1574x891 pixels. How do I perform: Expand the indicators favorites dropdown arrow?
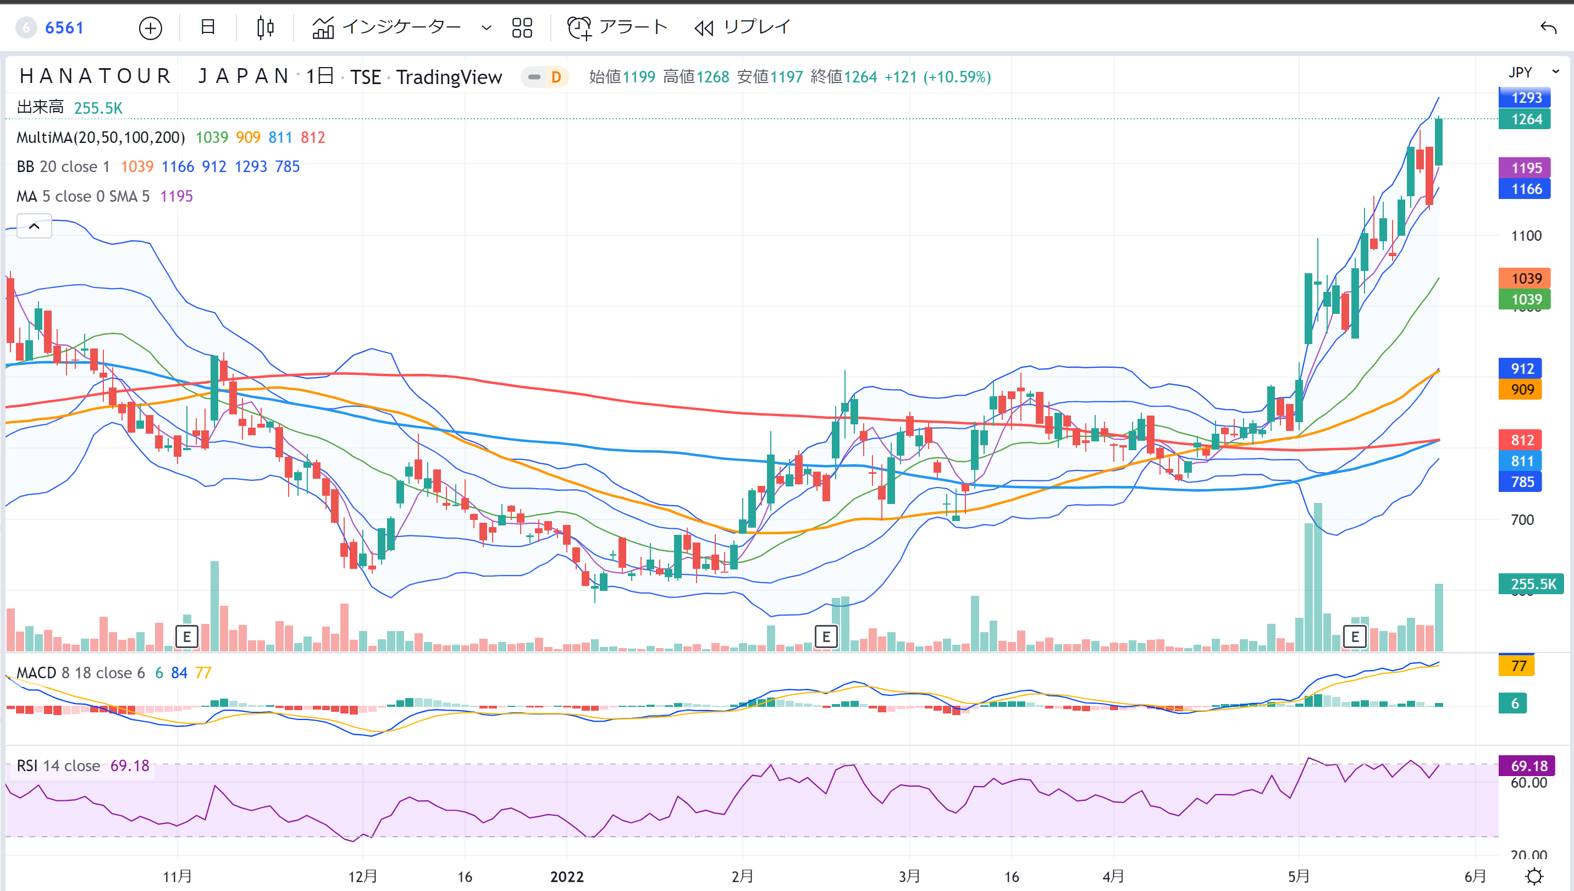coord(487,27)
